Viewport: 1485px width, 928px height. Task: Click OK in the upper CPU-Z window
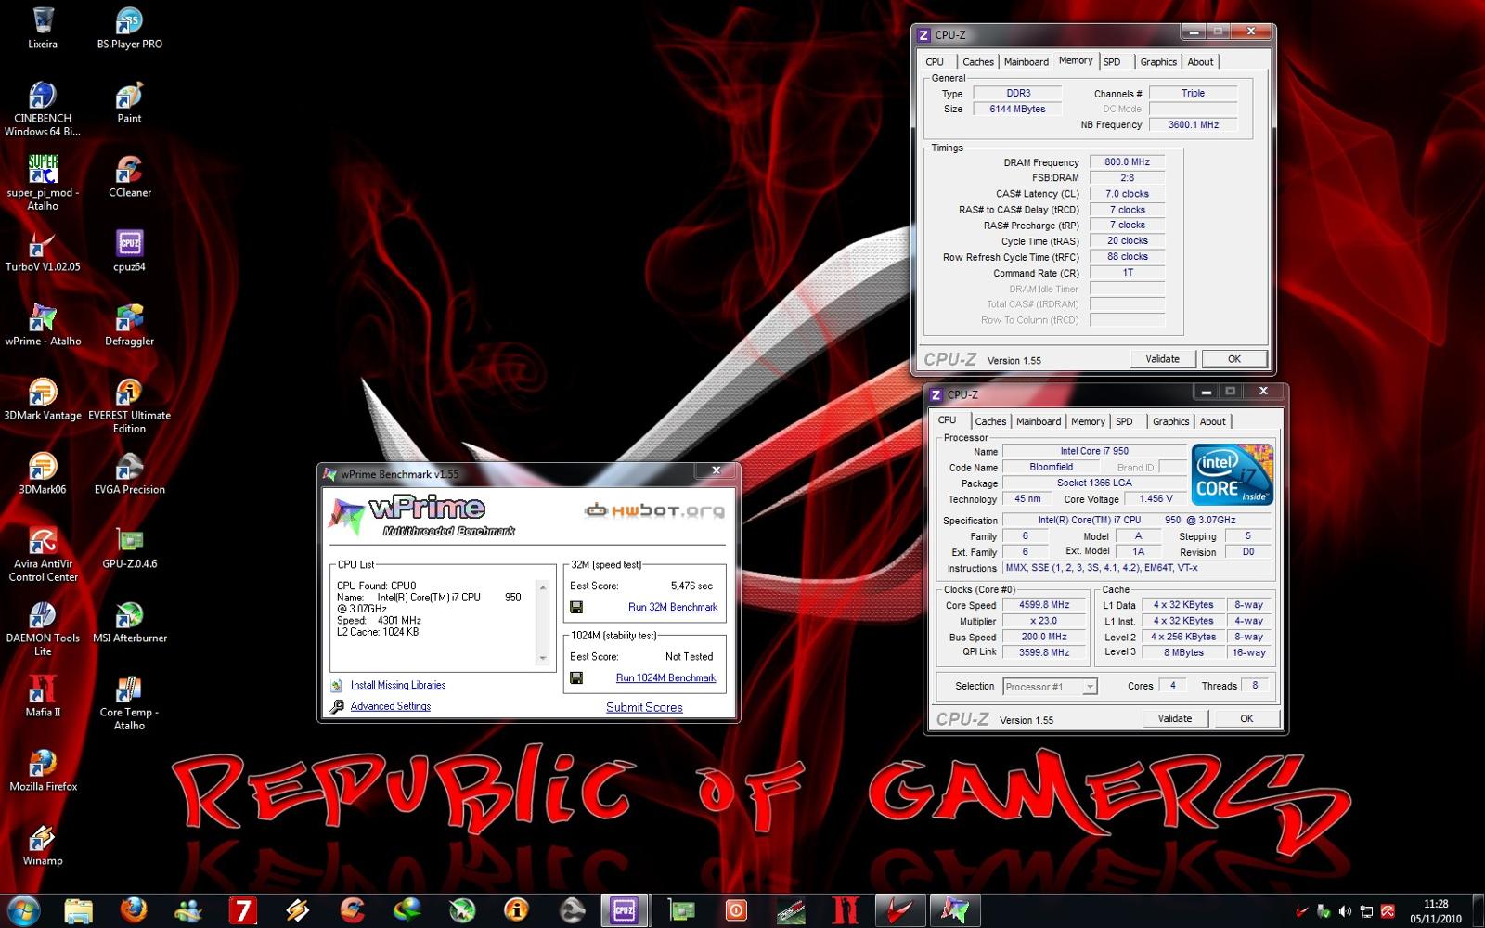coord(1234,359)
